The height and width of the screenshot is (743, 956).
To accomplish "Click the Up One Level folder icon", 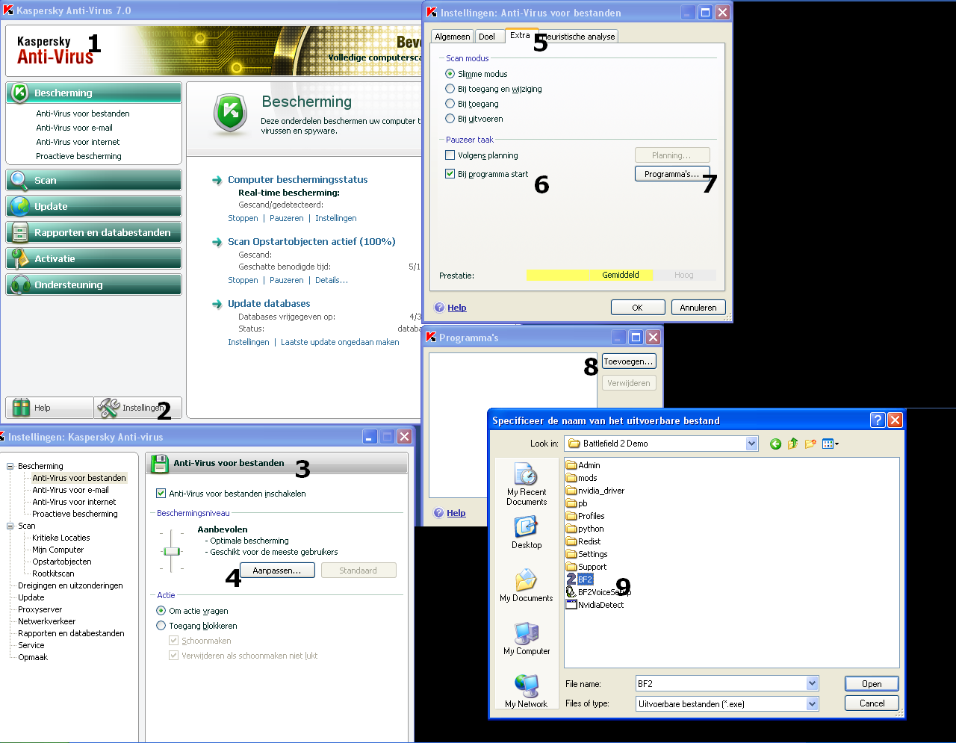I will 792,444.
